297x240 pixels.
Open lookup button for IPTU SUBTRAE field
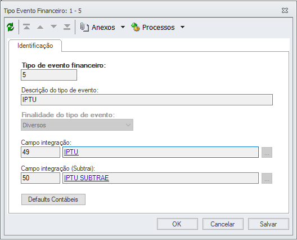(x=267, y=178)
